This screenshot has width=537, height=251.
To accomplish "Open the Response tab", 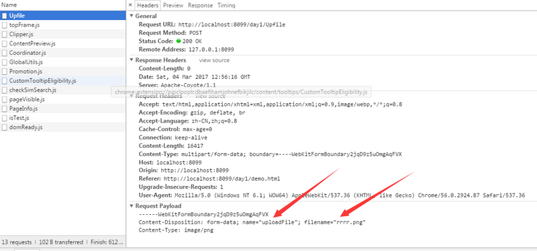I will (200, 5).
